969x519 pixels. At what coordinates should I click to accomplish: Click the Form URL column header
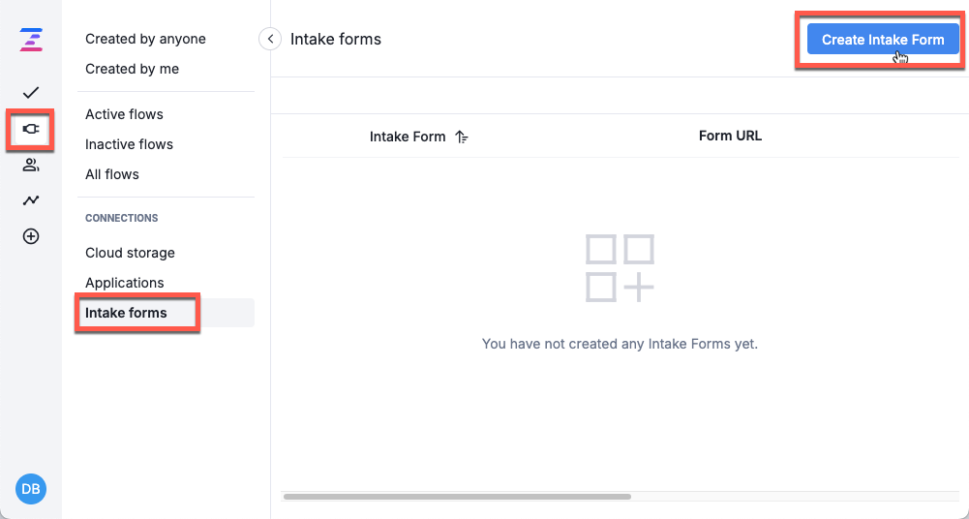click(730, 136)
